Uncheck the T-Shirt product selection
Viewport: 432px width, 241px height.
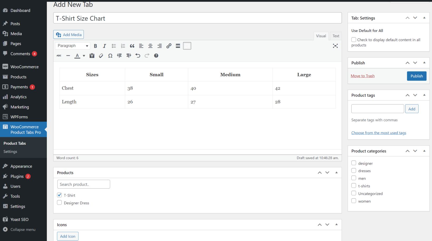coord(59,195)
